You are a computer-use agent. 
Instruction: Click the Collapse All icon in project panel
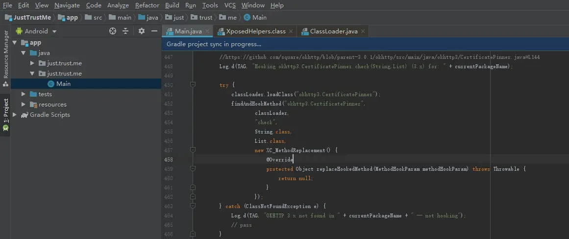coord(125,31)
